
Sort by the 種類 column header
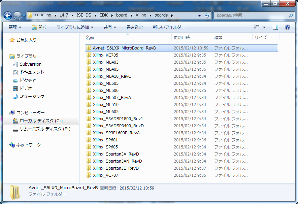click(232, 38)
